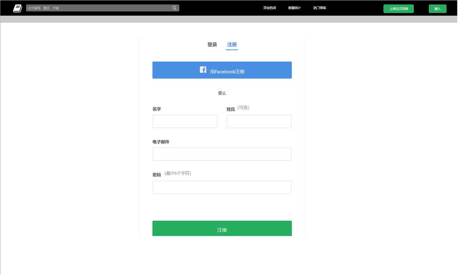Click the 密码 password field
This screenshot has width=458, height=275.
pyautogui.click(x=222, y=187)
